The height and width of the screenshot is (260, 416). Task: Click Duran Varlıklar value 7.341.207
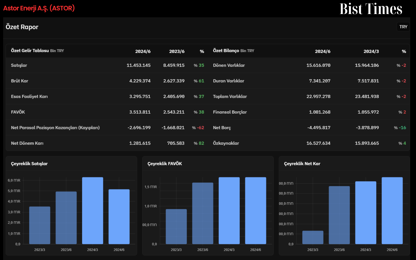[x=320, y=81]
